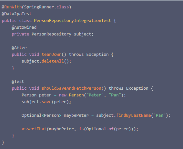The height and width of the screenshot is (149, 183).
Task: Click the findByLastName method call
Action: click(133, 115)
